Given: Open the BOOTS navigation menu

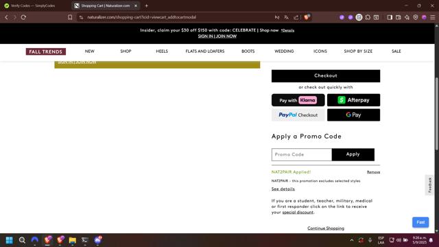Looking at the screenshot, I should pyautogui.click(x=248, y=51).
